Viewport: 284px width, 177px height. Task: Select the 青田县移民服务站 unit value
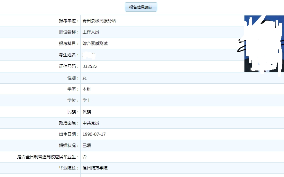pos(99,21)
